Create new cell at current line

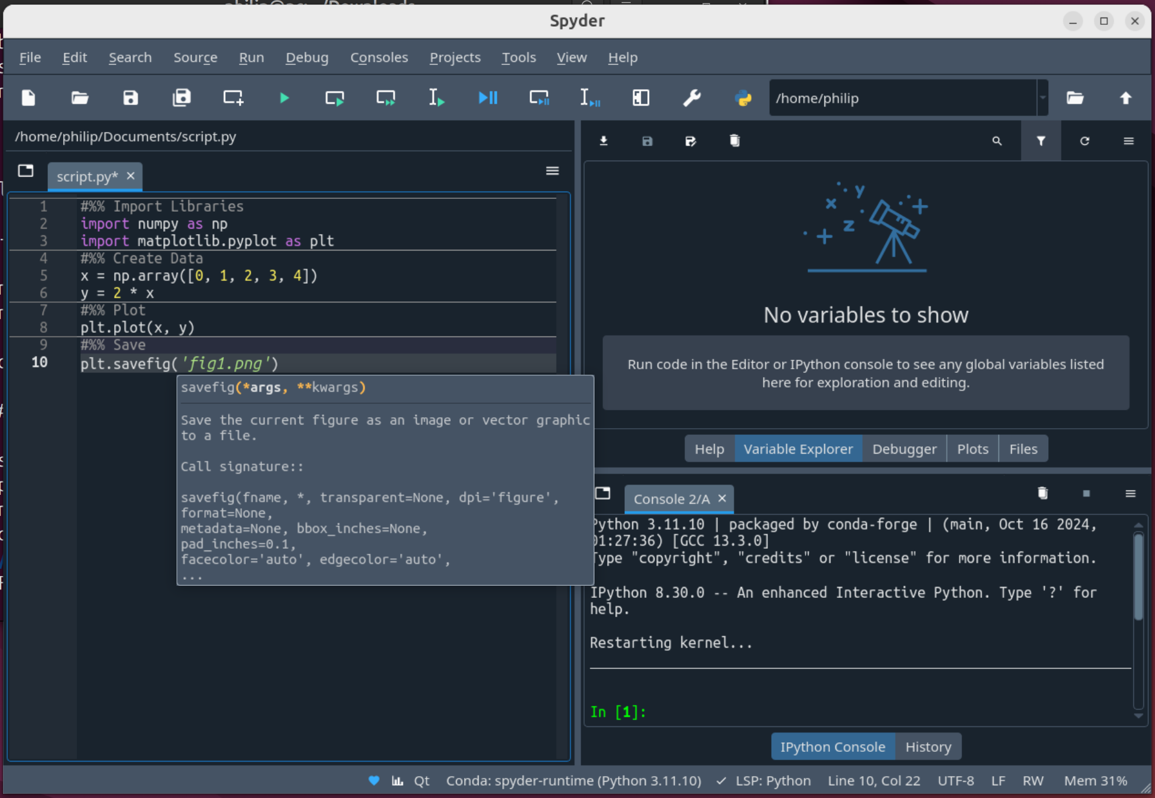tap(233, 98)
